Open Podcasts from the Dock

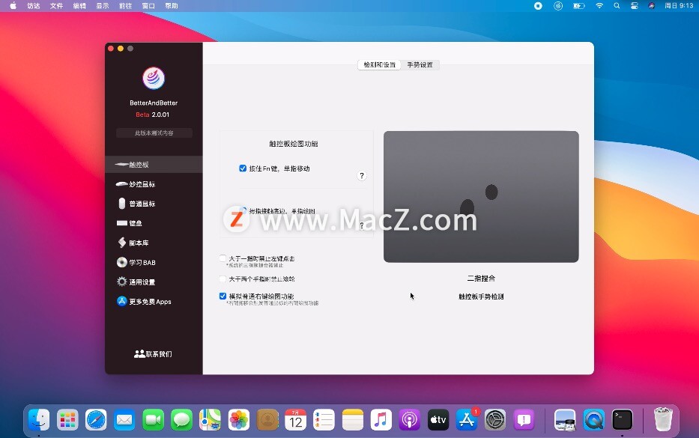pos(410,420)
